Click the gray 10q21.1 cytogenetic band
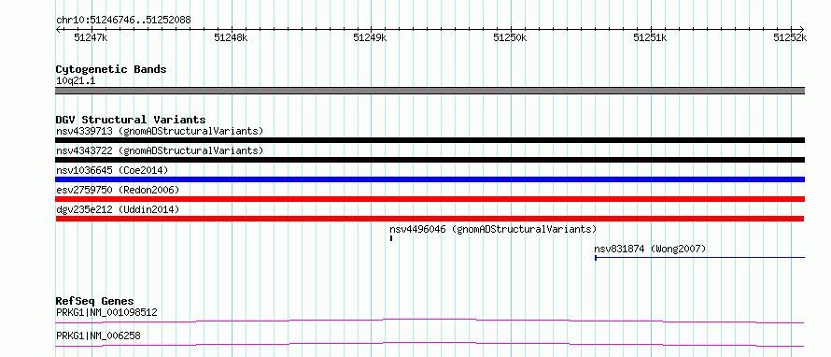This screenshot has height=357, width=831. tap(430, 91)
